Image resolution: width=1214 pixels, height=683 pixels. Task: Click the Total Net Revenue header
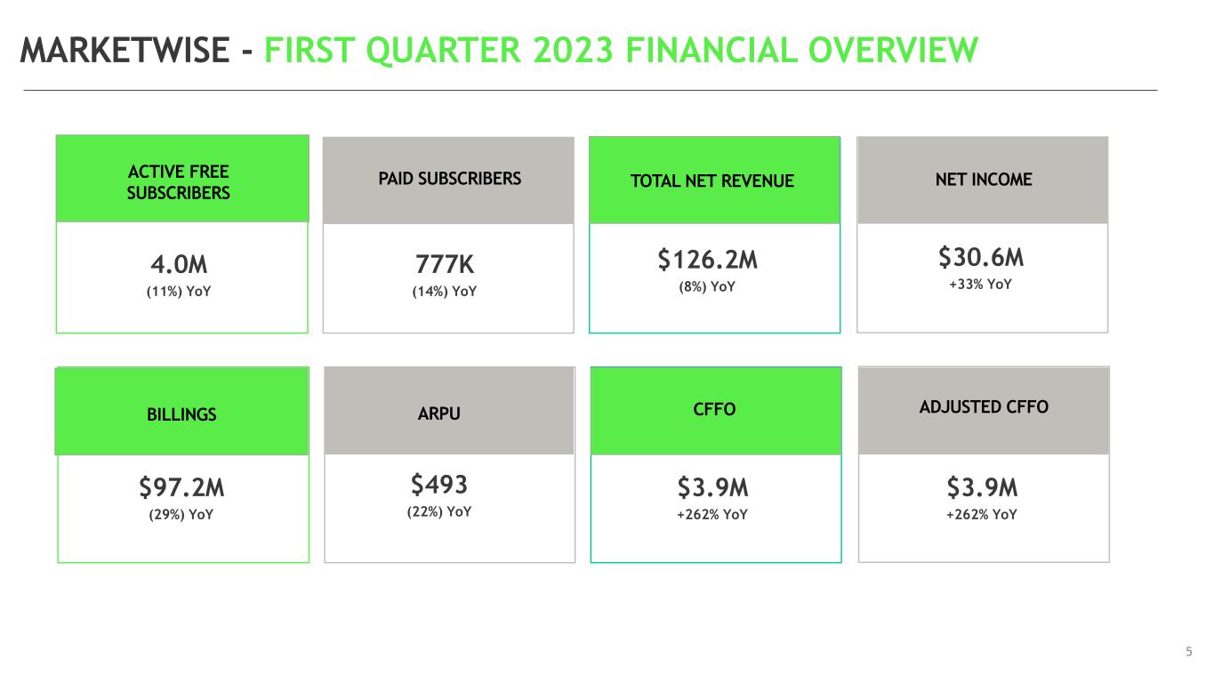coord(712,181)
